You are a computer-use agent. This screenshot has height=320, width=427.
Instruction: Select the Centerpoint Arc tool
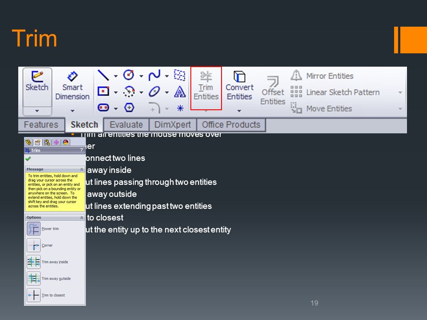pos(129,92)
